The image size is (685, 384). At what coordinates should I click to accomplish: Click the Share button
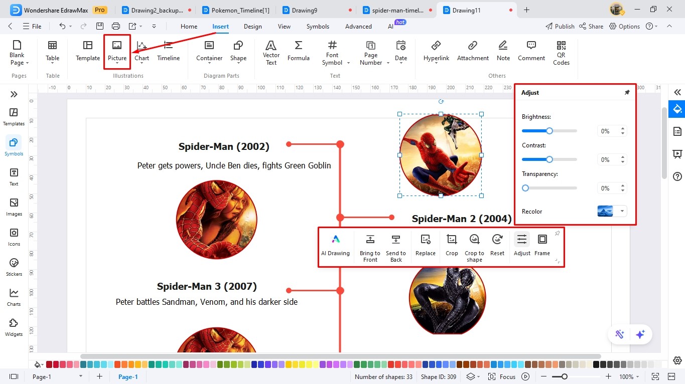[x=591, y=26]
